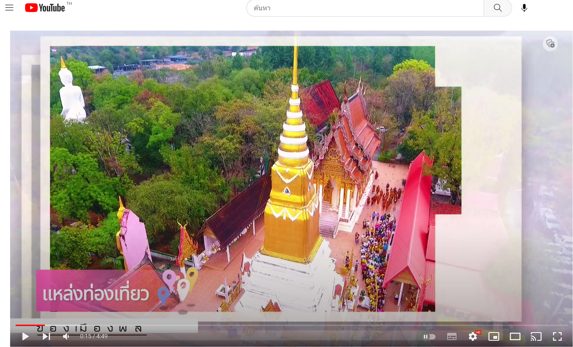The height and width of the screenshot is (347, 573).
Task: Skip to the next video
Action: point(46,336)
